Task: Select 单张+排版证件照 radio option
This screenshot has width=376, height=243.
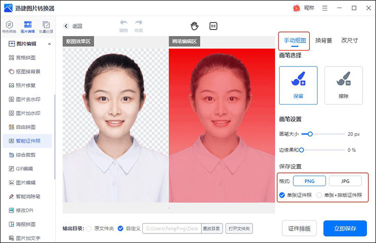Action: pos(319,195)
